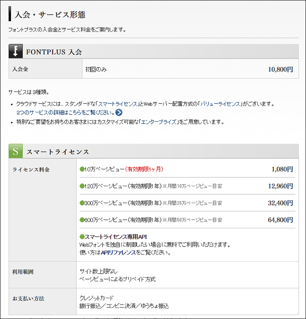Click the 64,800円 price

281,220
